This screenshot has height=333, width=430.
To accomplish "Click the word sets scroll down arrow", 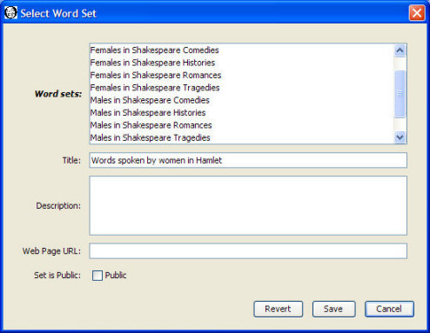I will pos(400,137).
